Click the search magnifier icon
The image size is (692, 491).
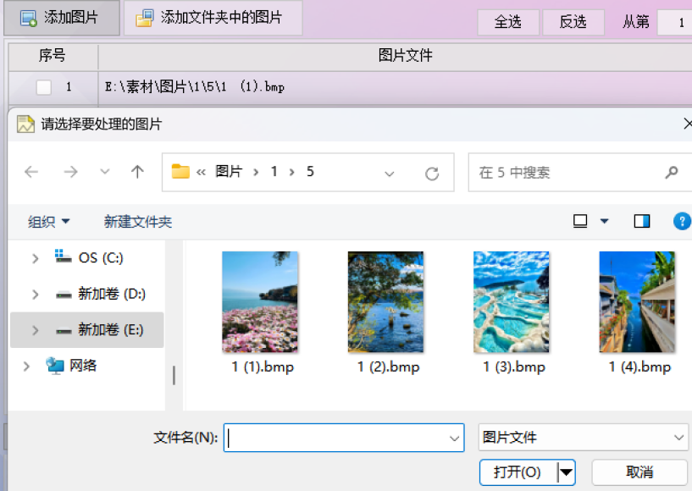[x=672, y=173]
